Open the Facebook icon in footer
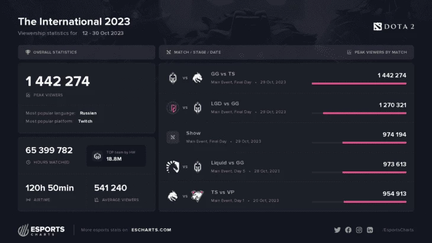Screen dimensions: 432x243 click(348, 230)
